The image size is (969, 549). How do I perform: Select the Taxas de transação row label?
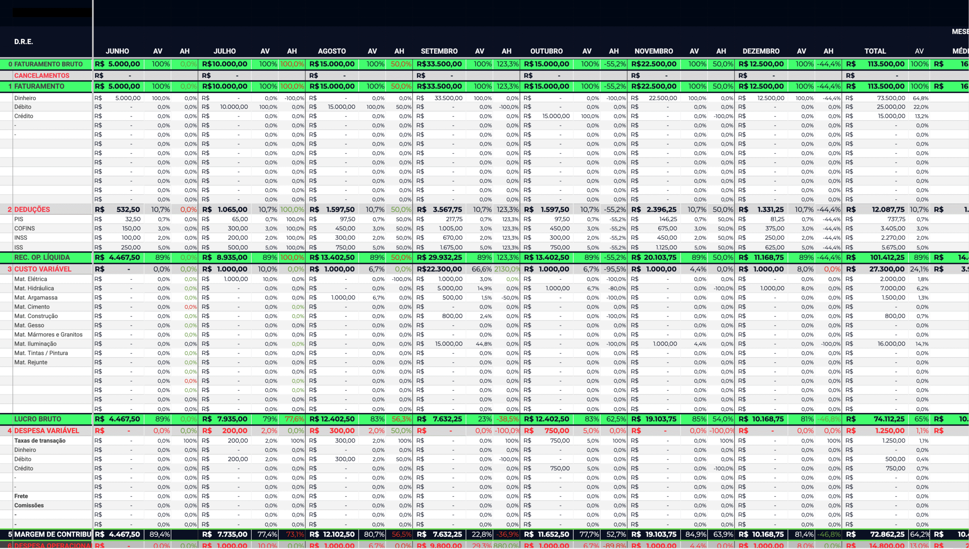[40, 440]
